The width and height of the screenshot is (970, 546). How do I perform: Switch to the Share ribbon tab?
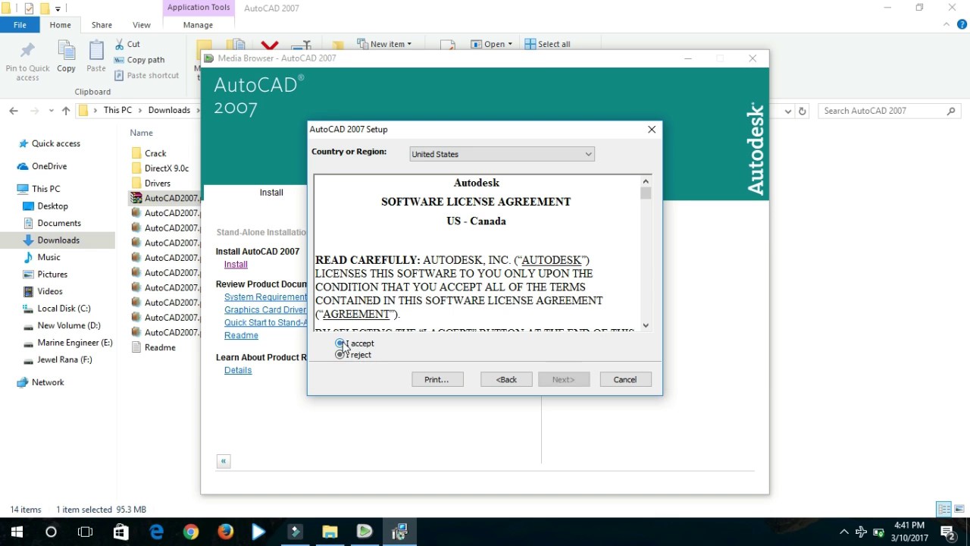[102, 25]
